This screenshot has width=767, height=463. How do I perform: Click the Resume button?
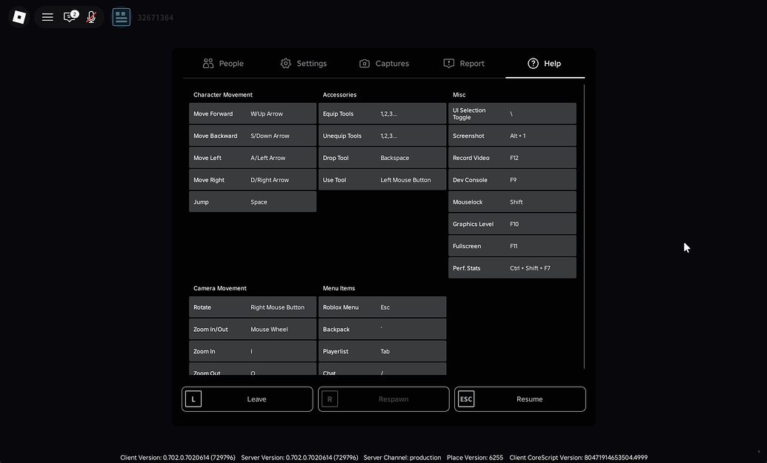[x=520, y=399]
